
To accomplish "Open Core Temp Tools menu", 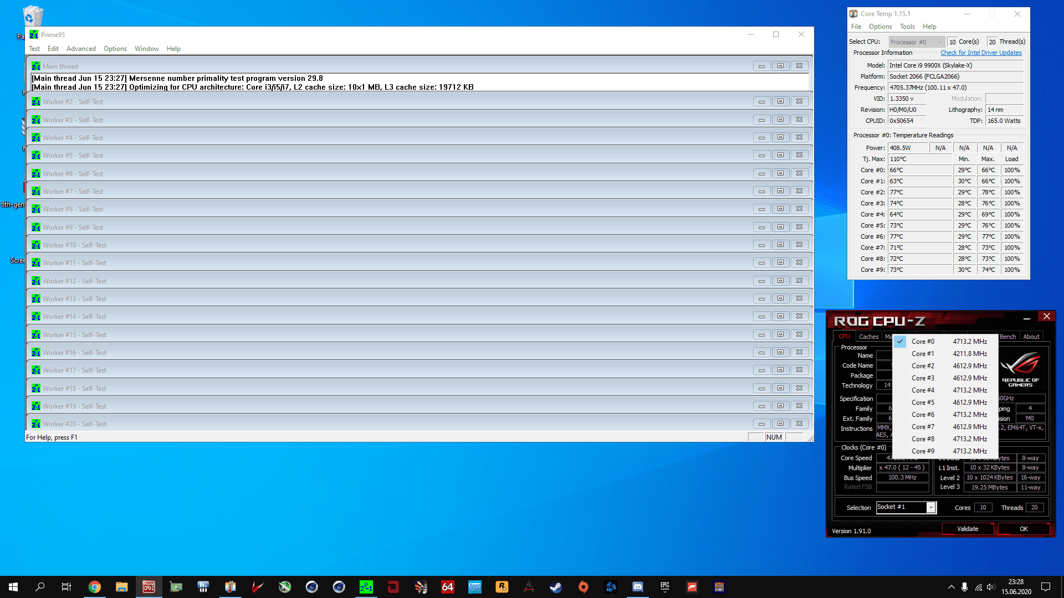I will pyautogui.click(x=907, y=27).
